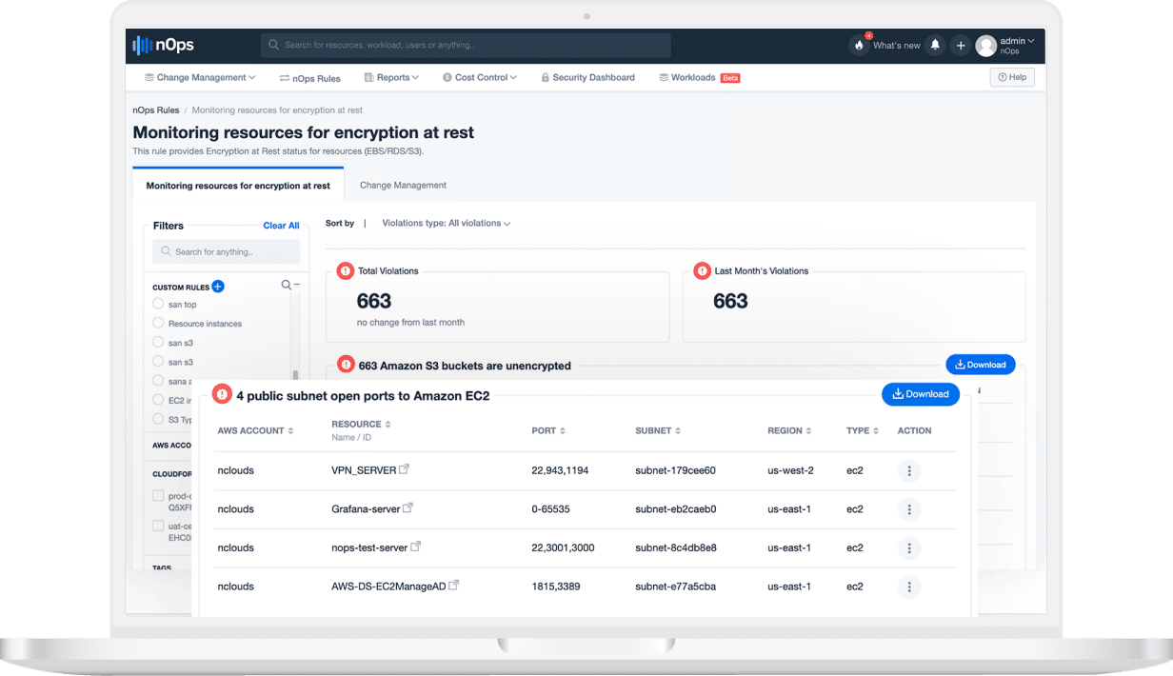Collapse Custom Rules with minus icon
1173x676 pixels.
tap(296, 285)
